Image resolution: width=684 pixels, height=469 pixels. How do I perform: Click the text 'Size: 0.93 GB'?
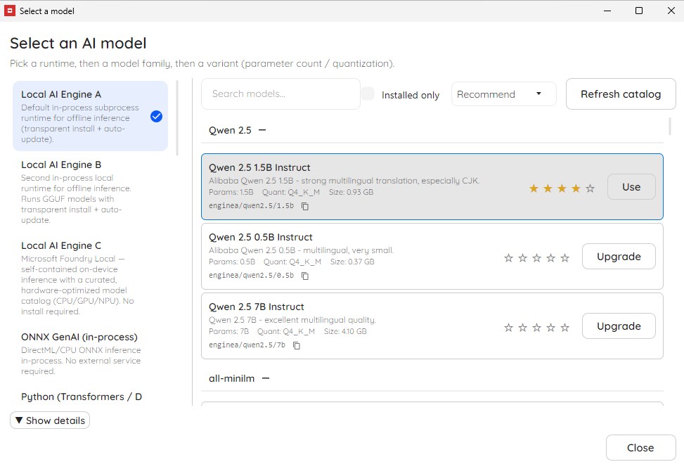click(351, 192)
